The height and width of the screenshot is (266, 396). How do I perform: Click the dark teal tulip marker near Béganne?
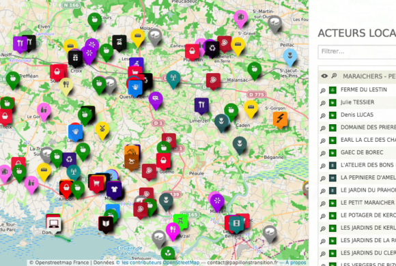240,145
